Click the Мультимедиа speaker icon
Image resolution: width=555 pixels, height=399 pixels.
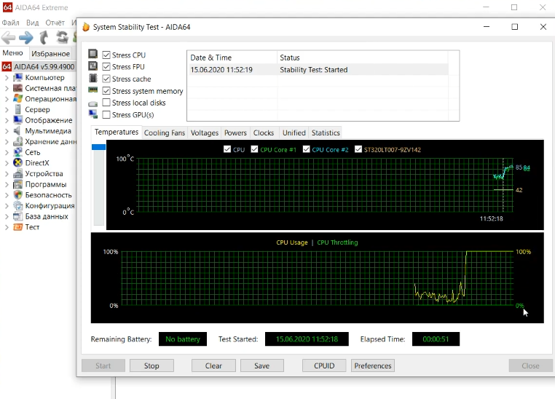point(17,131)
